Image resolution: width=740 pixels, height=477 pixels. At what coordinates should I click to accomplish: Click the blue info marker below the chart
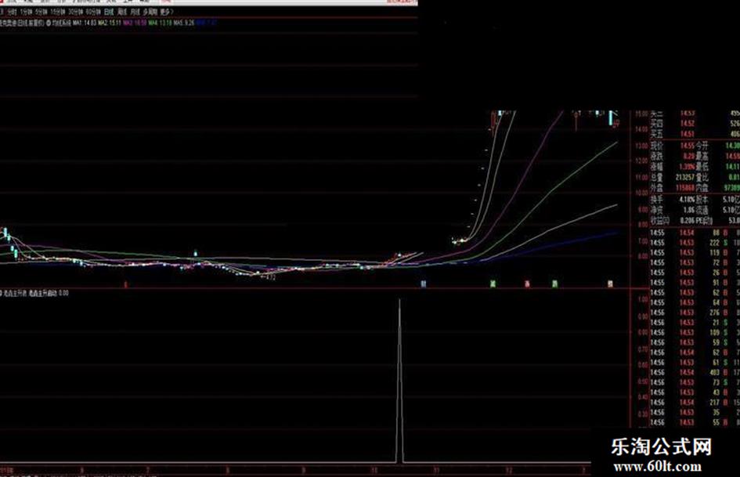click(x=424, y=284)
